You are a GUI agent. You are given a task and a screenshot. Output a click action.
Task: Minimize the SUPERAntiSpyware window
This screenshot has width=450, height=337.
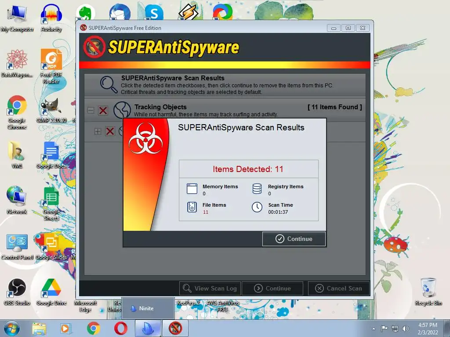tap(334, 28)
